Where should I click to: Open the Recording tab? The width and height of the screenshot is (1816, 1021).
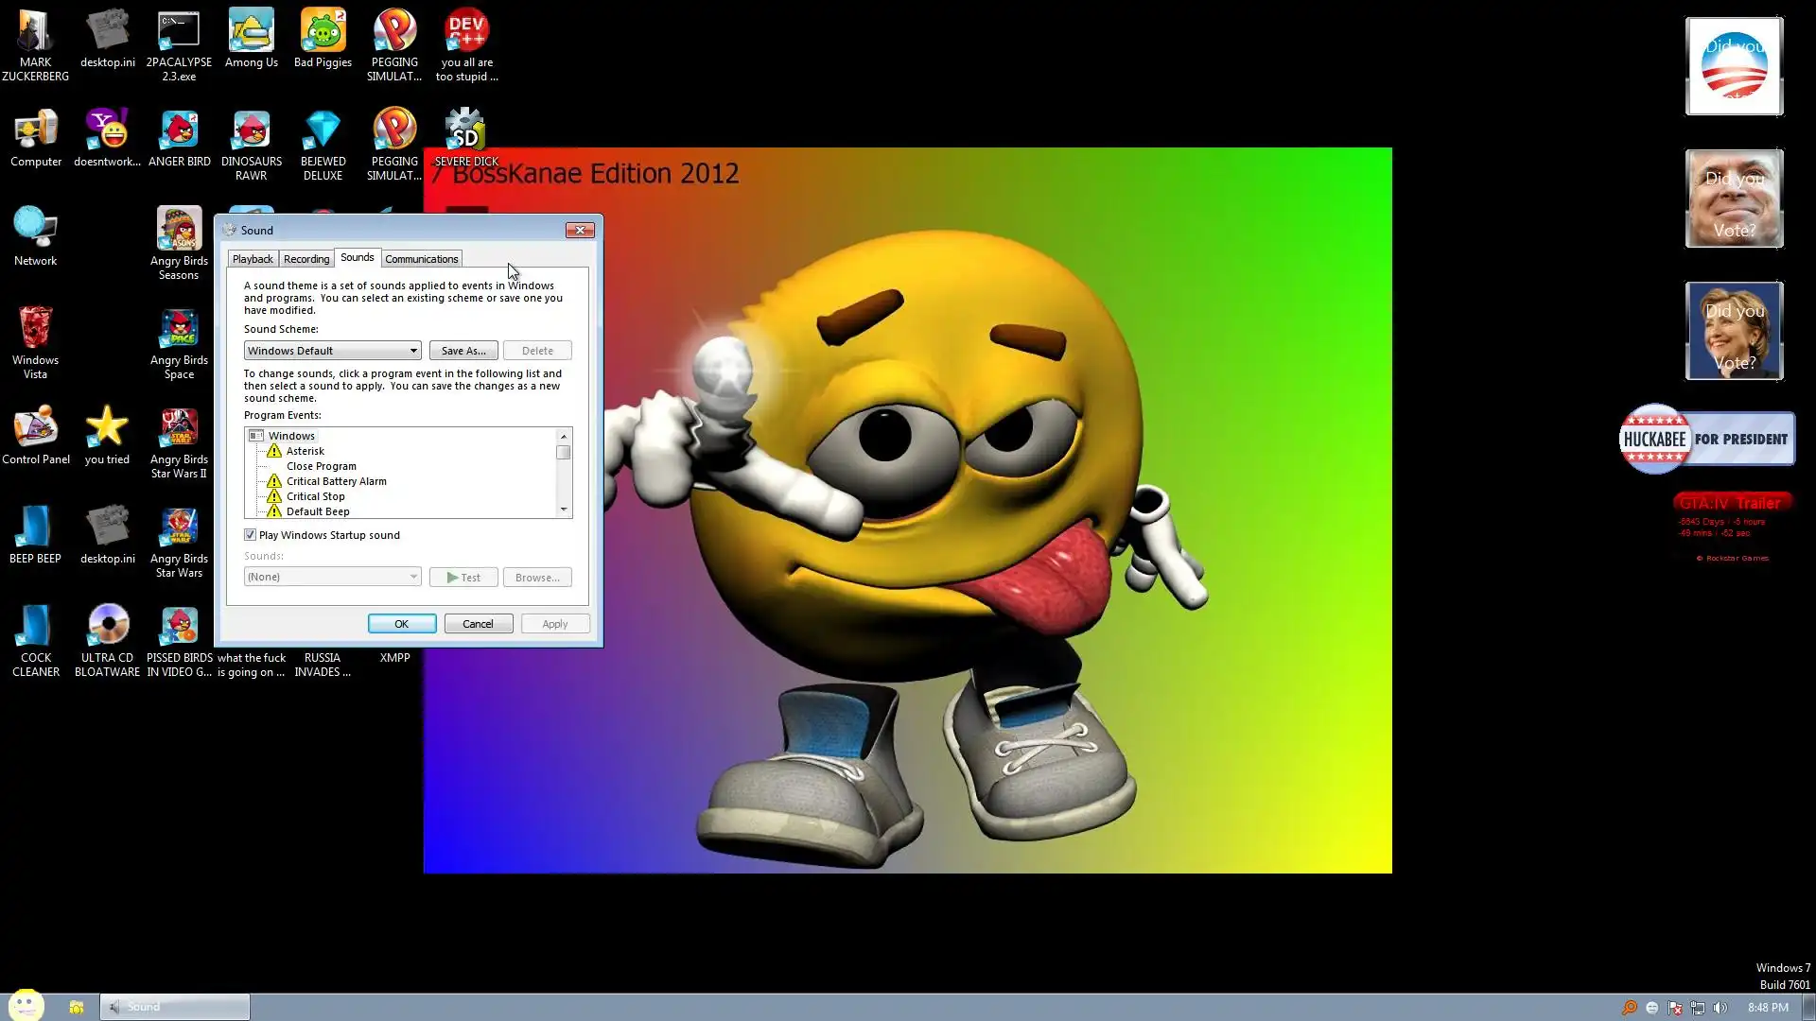click(x=306, y=259)
